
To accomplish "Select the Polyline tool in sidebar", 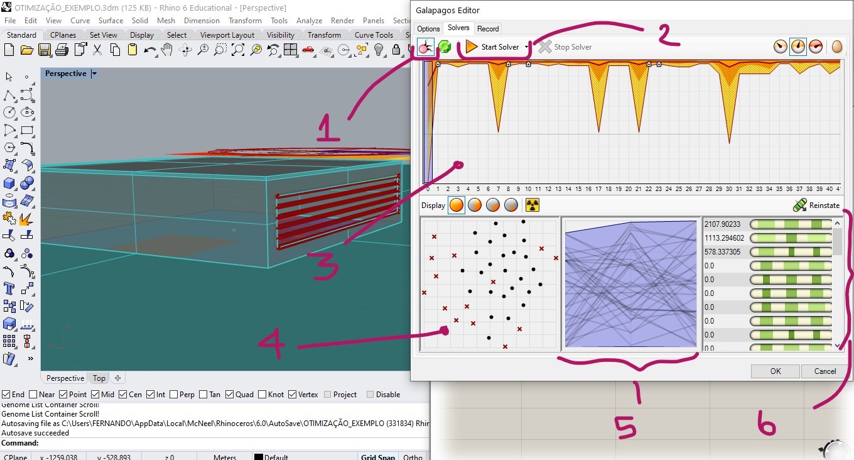I will pyautogui.click(x=9, y=95).
